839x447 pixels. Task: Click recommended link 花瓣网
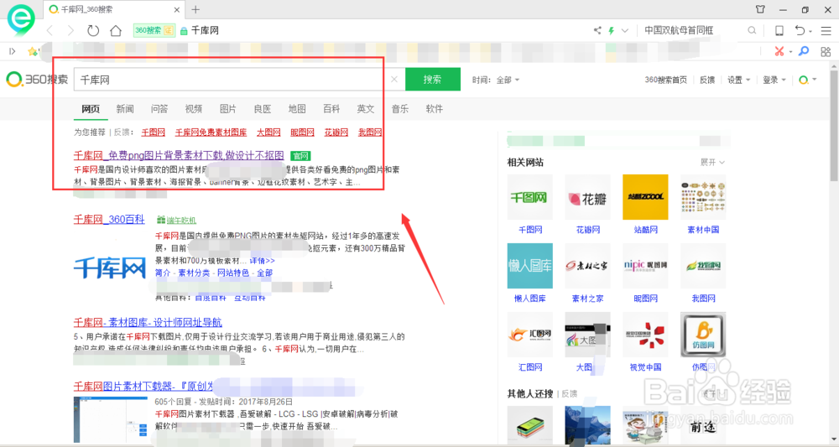pos(336,132)
